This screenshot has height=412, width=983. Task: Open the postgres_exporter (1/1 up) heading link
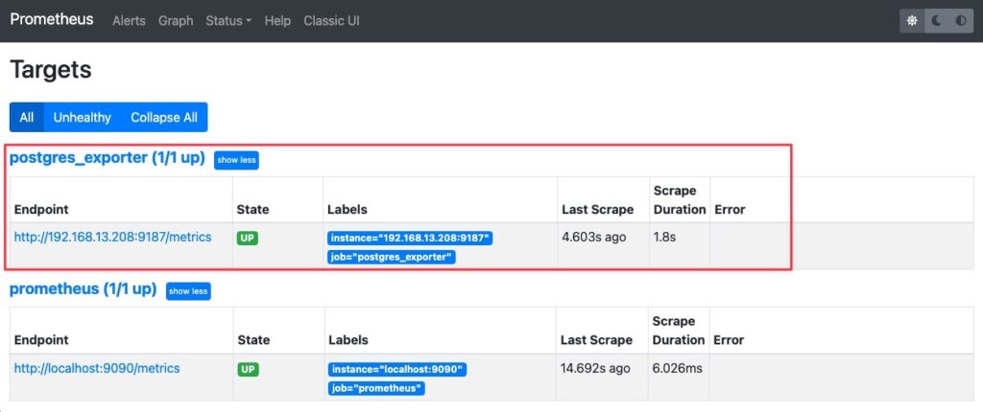pos(108,158)
